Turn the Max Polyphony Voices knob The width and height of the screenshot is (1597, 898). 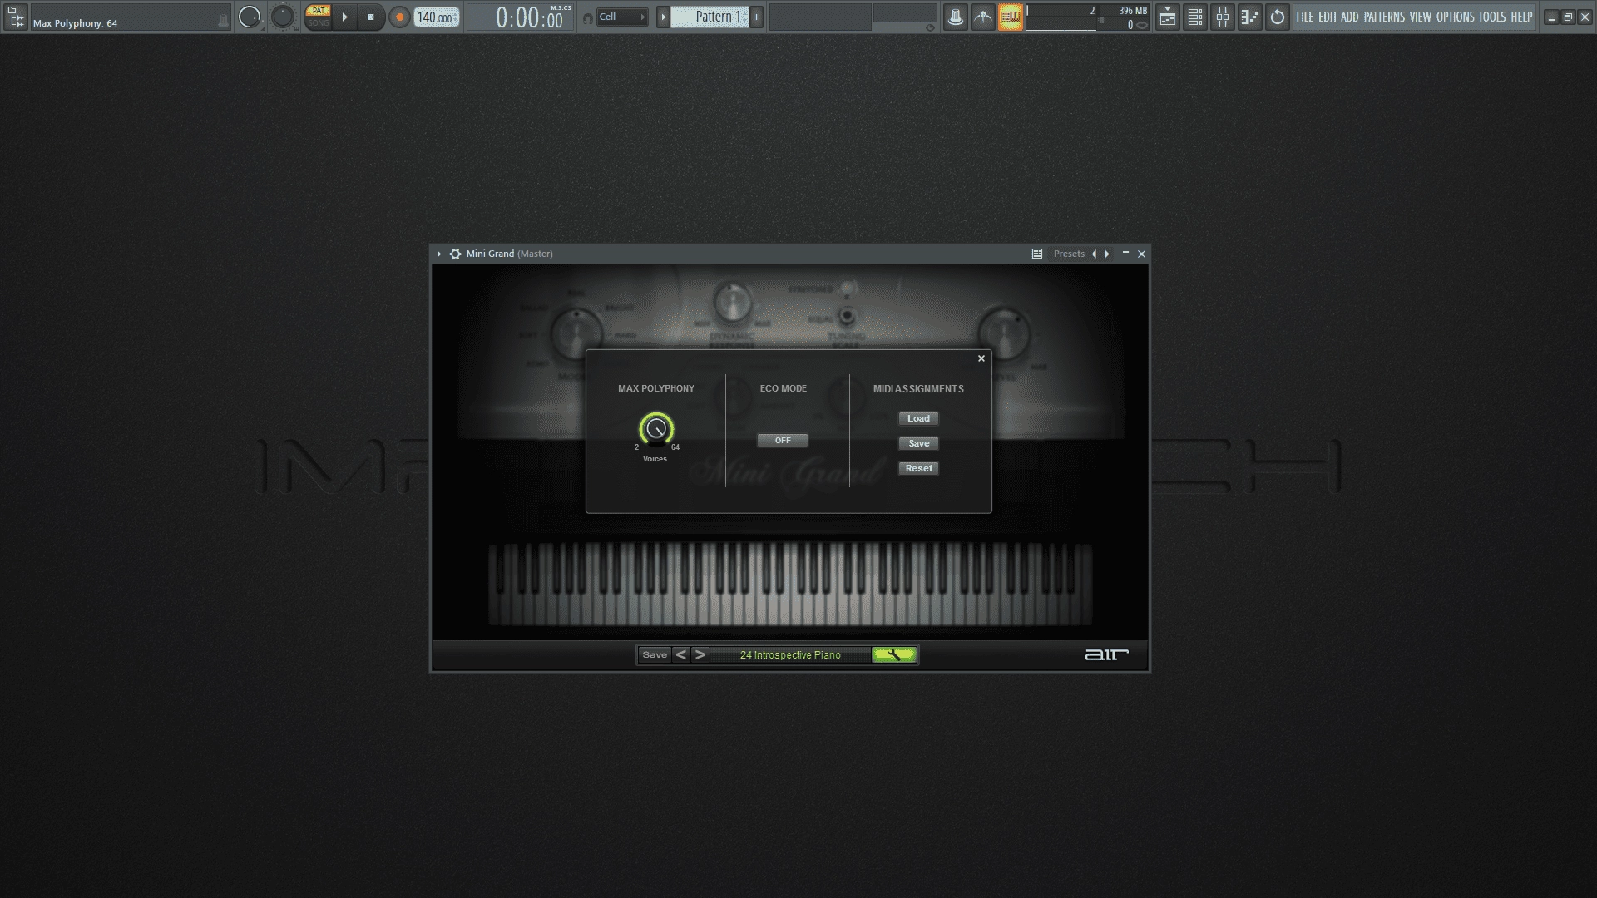(656, 429)
